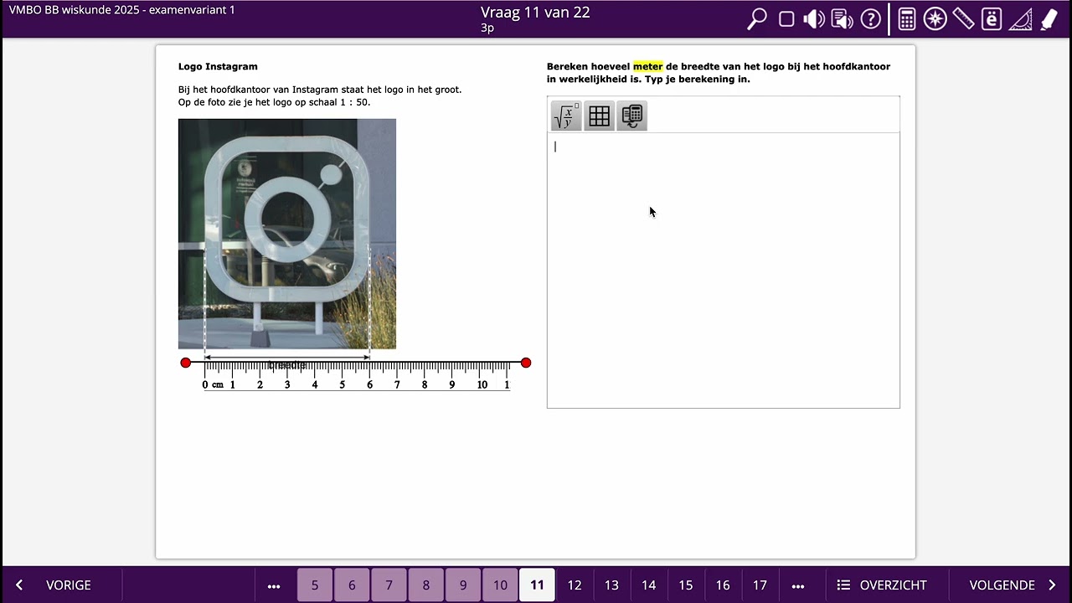Expand later questions with right ellipsis
The image size is (1072, 603).
point(798,585)
